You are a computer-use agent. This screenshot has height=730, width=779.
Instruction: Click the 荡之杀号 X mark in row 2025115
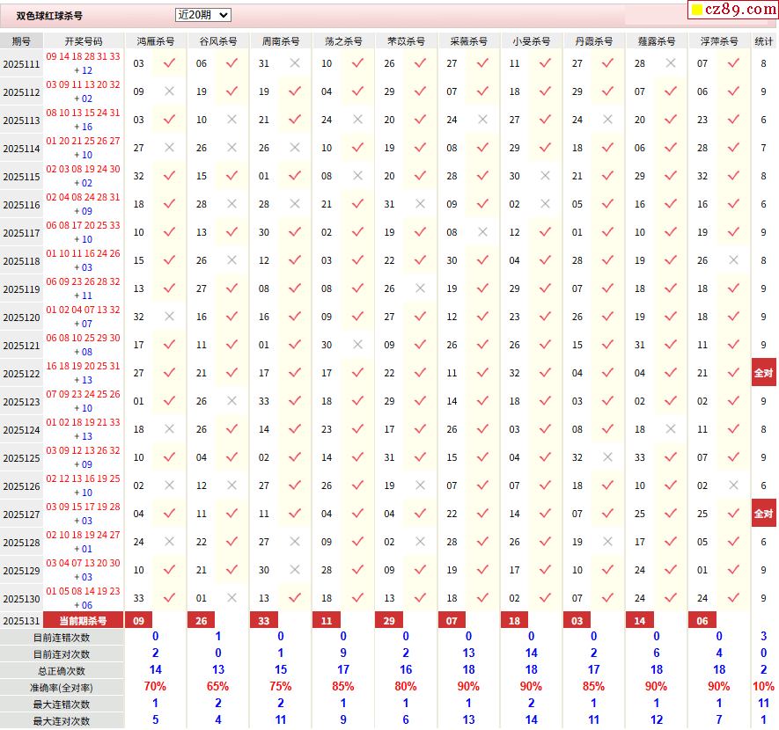coord(357,176)
